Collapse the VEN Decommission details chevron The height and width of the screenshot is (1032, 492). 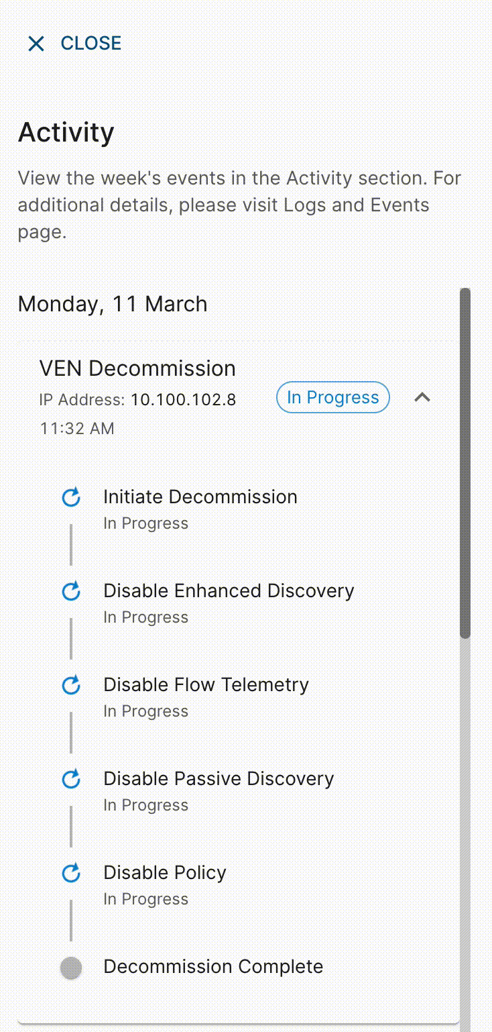(x=422, y=397)
